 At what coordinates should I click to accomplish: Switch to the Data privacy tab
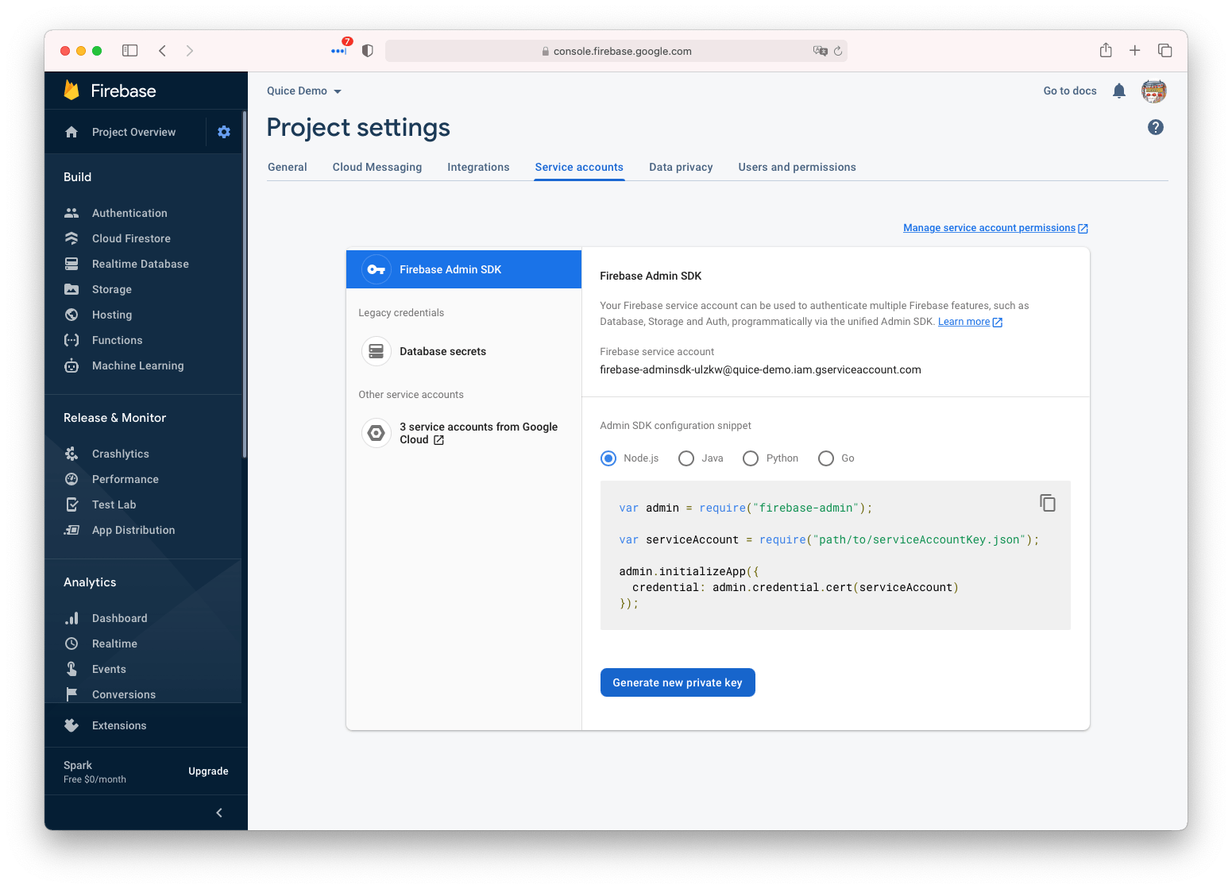click(x=681, y=167)
